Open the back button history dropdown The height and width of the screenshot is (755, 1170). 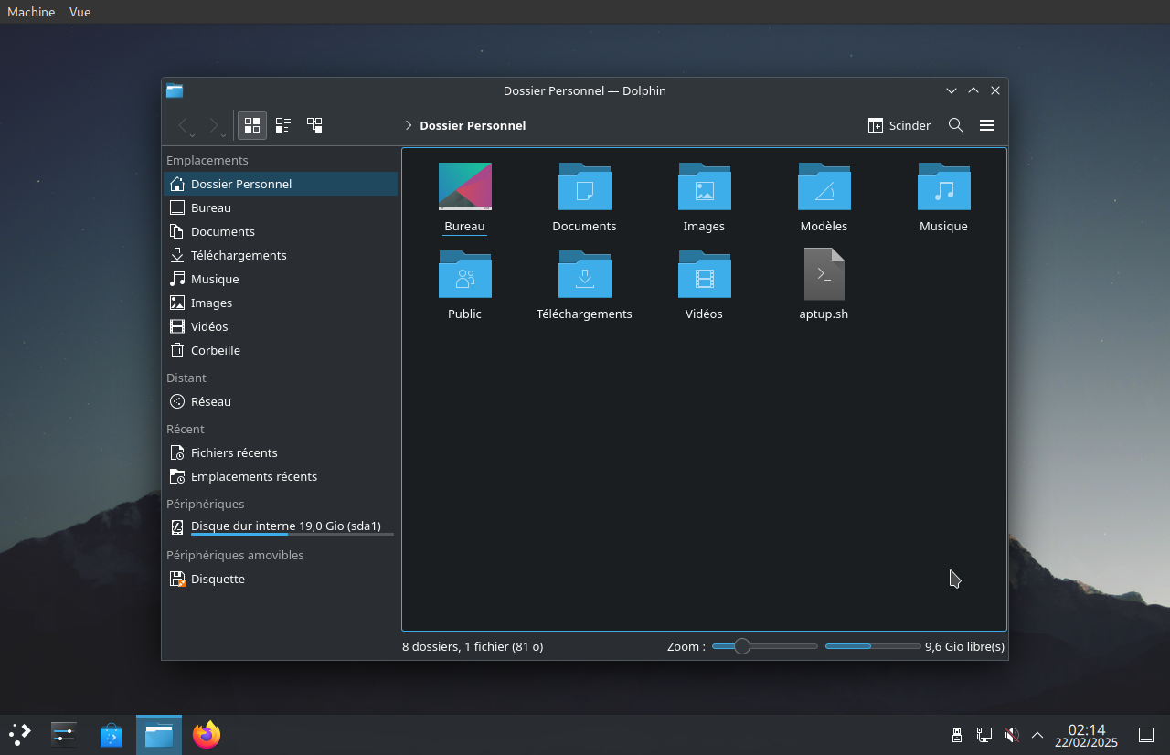coord(193,135)
